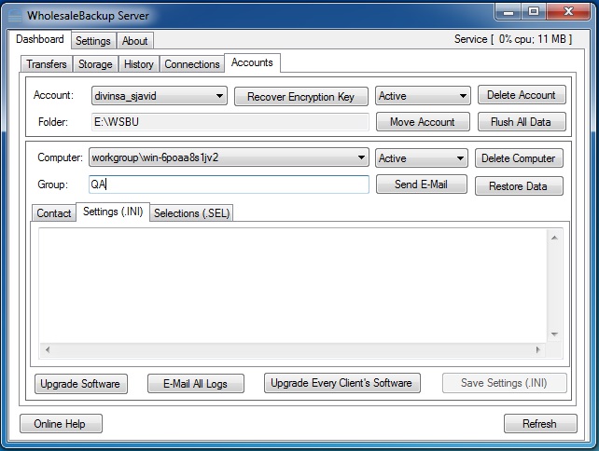The width and height of the screenshot is (599, 451).
Task: Click the Service cpu and memory status text
Action: 512,39
